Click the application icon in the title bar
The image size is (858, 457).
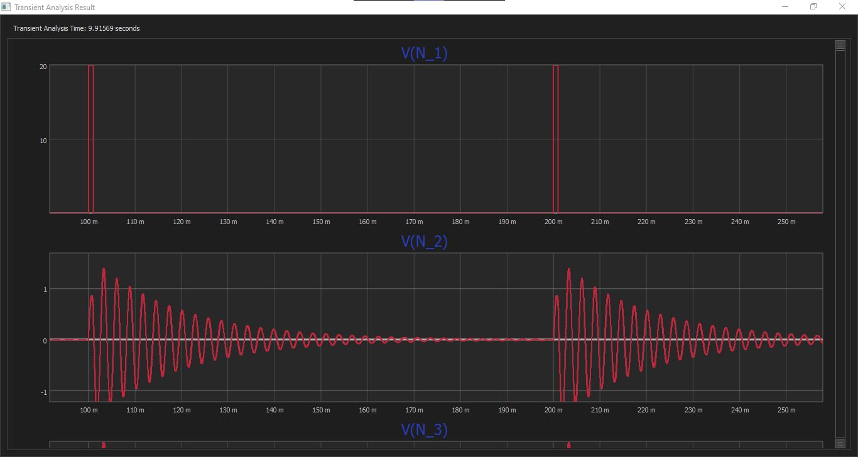(6, 7)
